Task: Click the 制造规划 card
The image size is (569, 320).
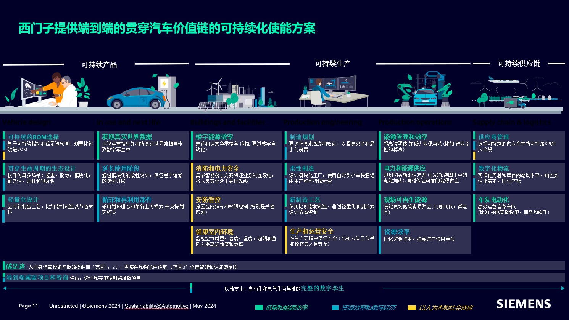Action: (330, 146)
